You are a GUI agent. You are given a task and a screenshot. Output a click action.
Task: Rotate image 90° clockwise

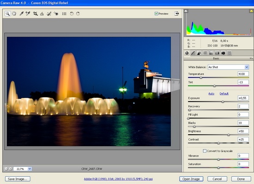[x=78, y=13]
